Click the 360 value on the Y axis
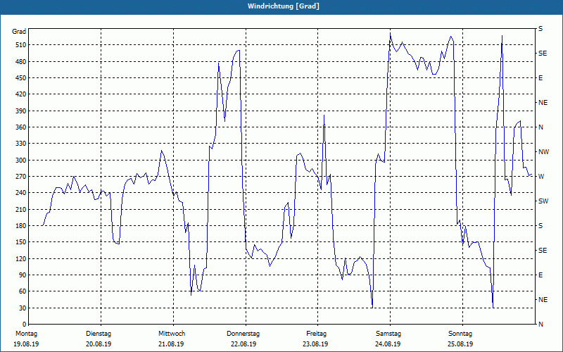The height and width of the screenshot is (352, 563). point(21,127)
